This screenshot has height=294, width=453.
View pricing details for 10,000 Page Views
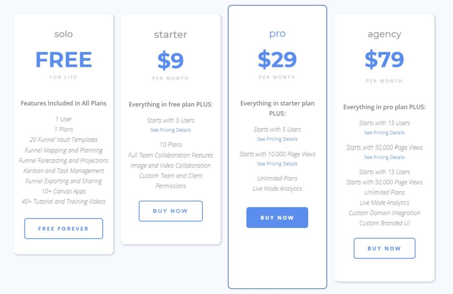click(x=277, y=164)
